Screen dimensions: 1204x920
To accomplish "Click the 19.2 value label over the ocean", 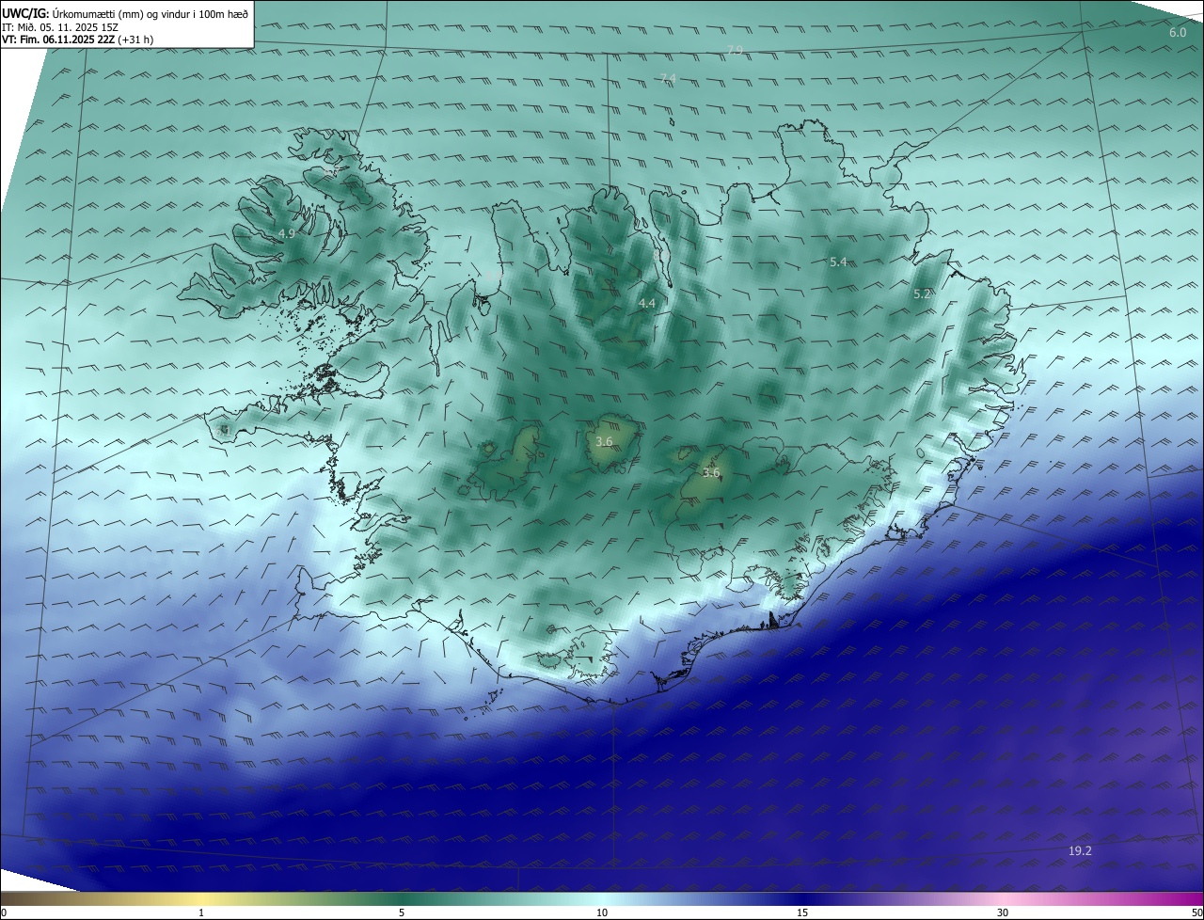I will 1080,850.
